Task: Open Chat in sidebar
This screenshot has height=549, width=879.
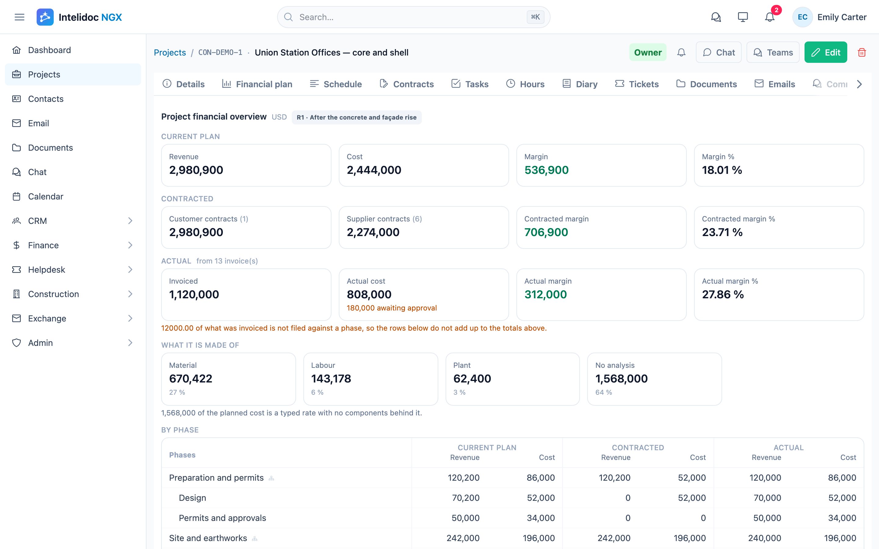Action: click(73, 172)
